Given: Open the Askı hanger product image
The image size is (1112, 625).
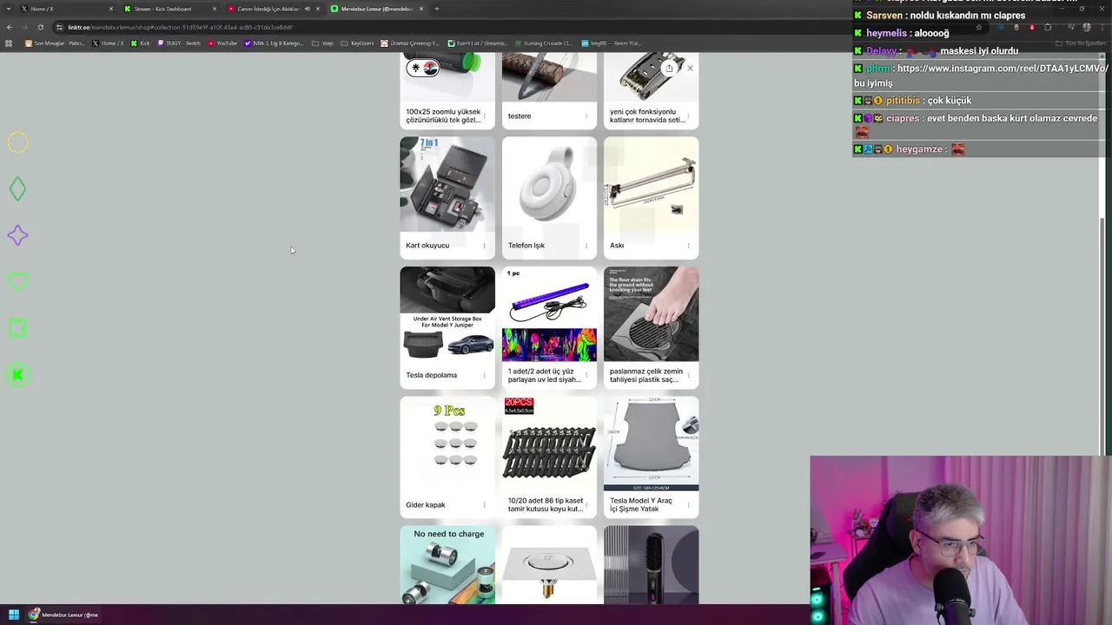Looking at the screenshot, I should (x=652, y=184).
